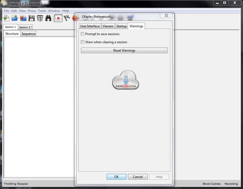Open the Viewers preferences tab
This screenshot has width=243, height=189.
click(108, 26)
